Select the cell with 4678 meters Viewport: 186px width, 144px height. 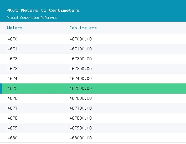coord(12,118)
